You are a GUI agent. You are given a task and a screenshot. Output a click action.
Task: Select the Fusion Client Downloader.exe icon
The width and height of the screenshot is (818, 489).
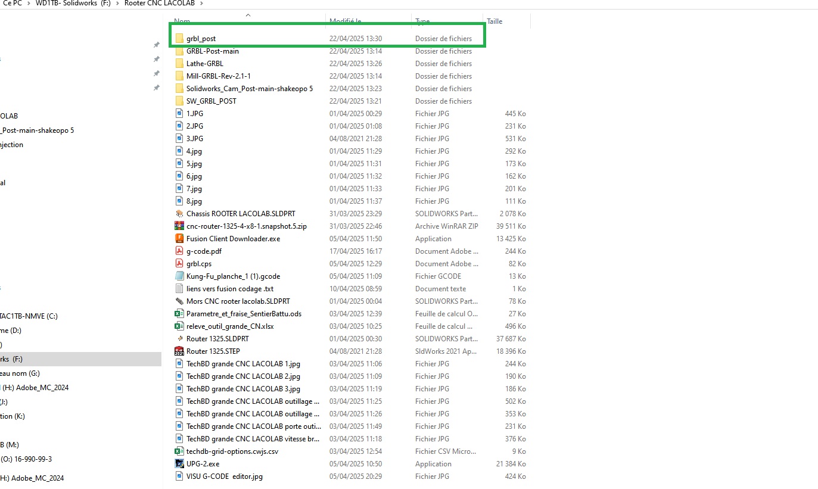(x=179, y=239)
